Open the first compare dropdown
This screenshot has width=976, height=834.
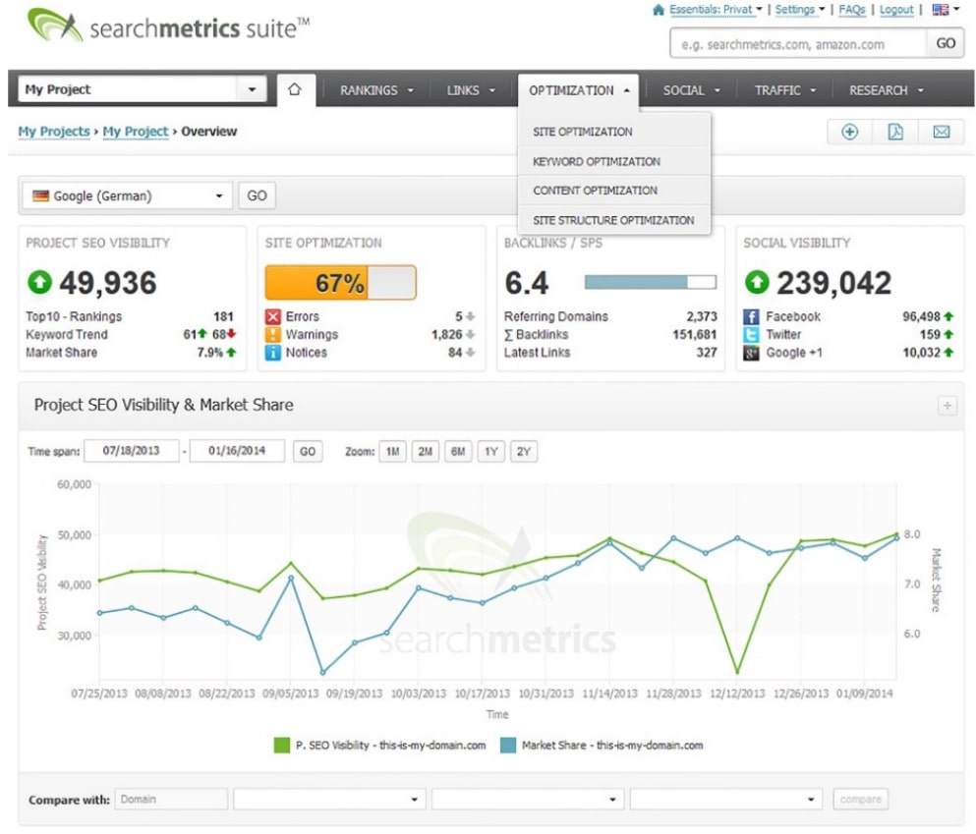[329, 800]
